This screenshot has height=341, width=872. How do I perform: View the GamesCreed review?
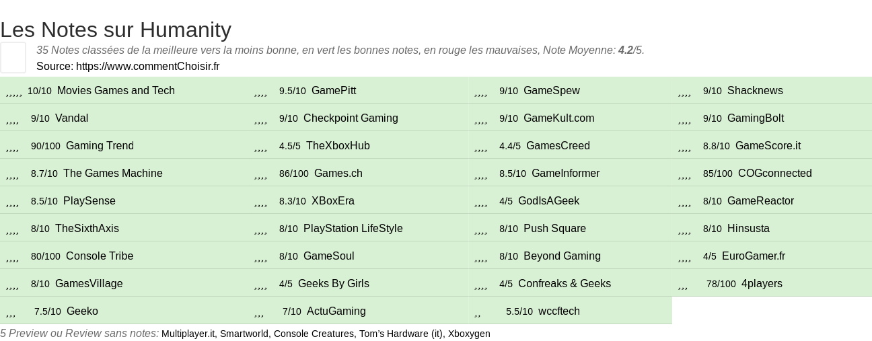click(558, 146)
